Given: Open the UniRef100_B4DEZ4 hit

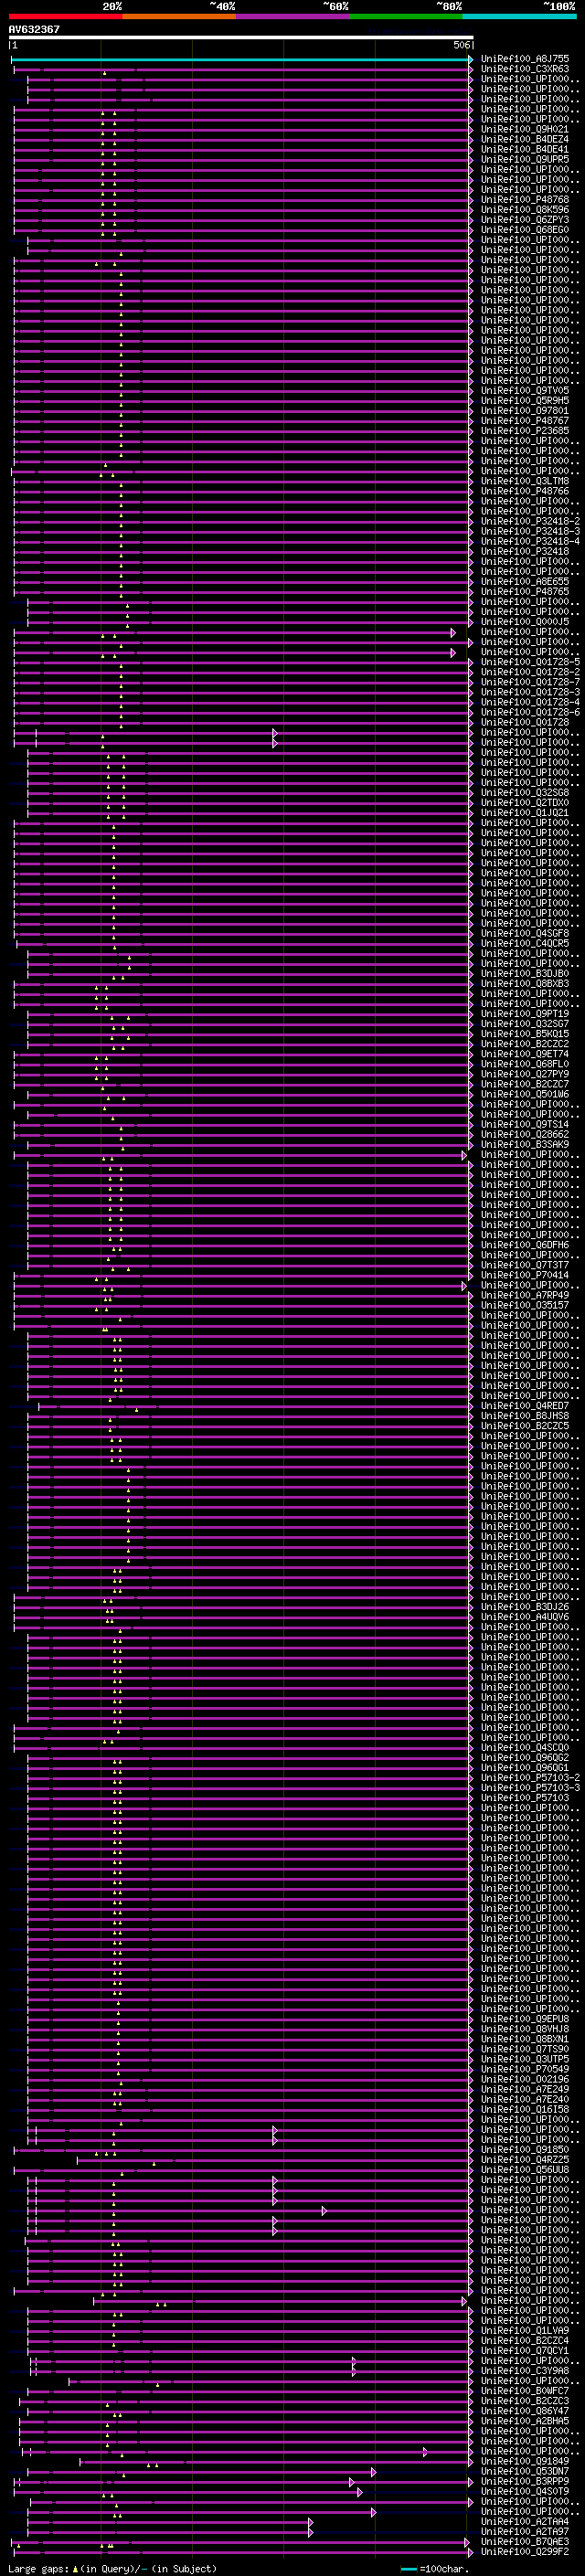Looking at the screenshot, I should pos(525,139).
